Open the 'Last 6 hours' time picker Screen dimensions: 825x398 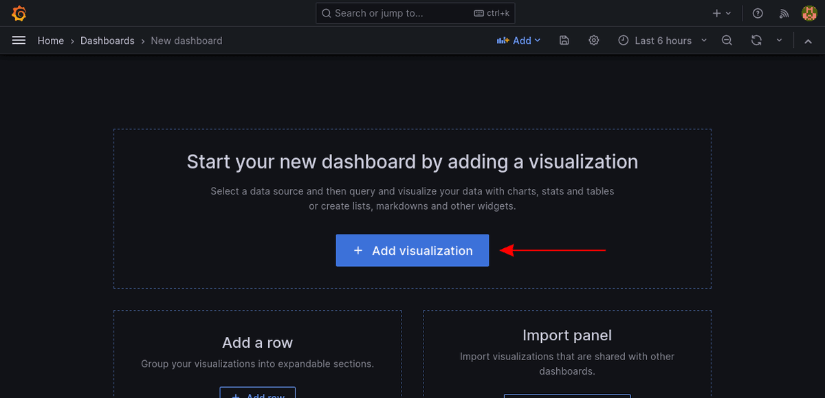[662, 41]
